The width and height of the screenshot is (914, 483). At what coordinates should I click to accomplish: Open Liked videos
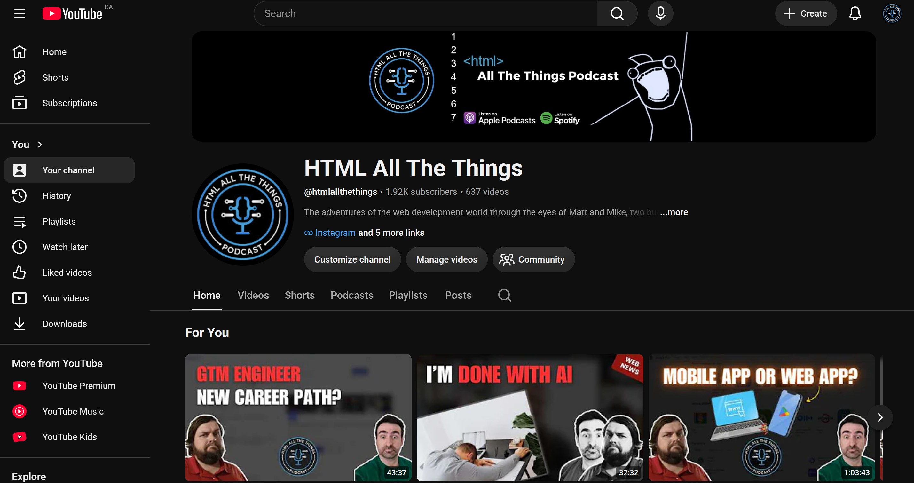(69, 273)
